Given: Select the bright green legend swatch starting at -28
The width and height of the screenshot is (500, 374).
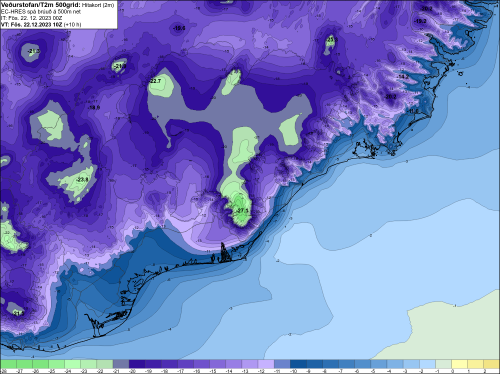Looking at the screenshot, I should (x=8, y=364).
